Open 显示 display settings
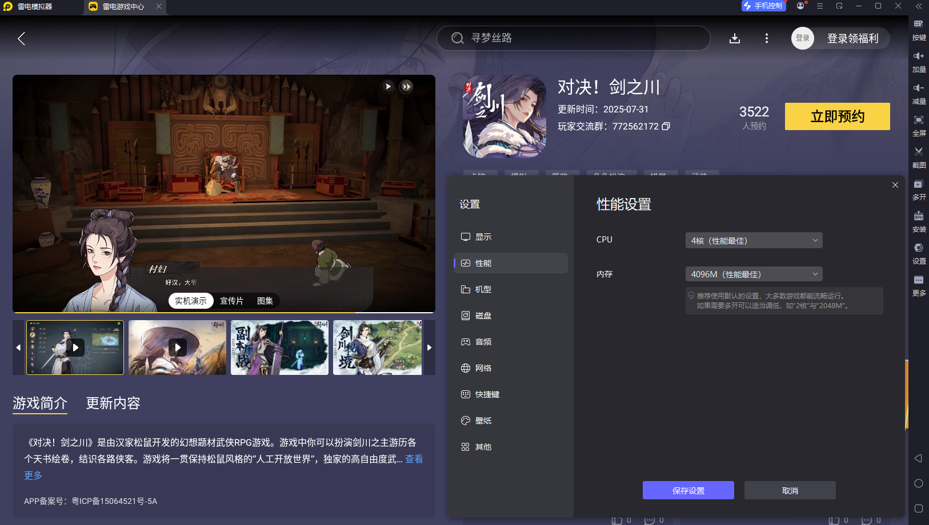Image resolution: width=929 pixels, height=525 pixels. (x=511, y=237)
